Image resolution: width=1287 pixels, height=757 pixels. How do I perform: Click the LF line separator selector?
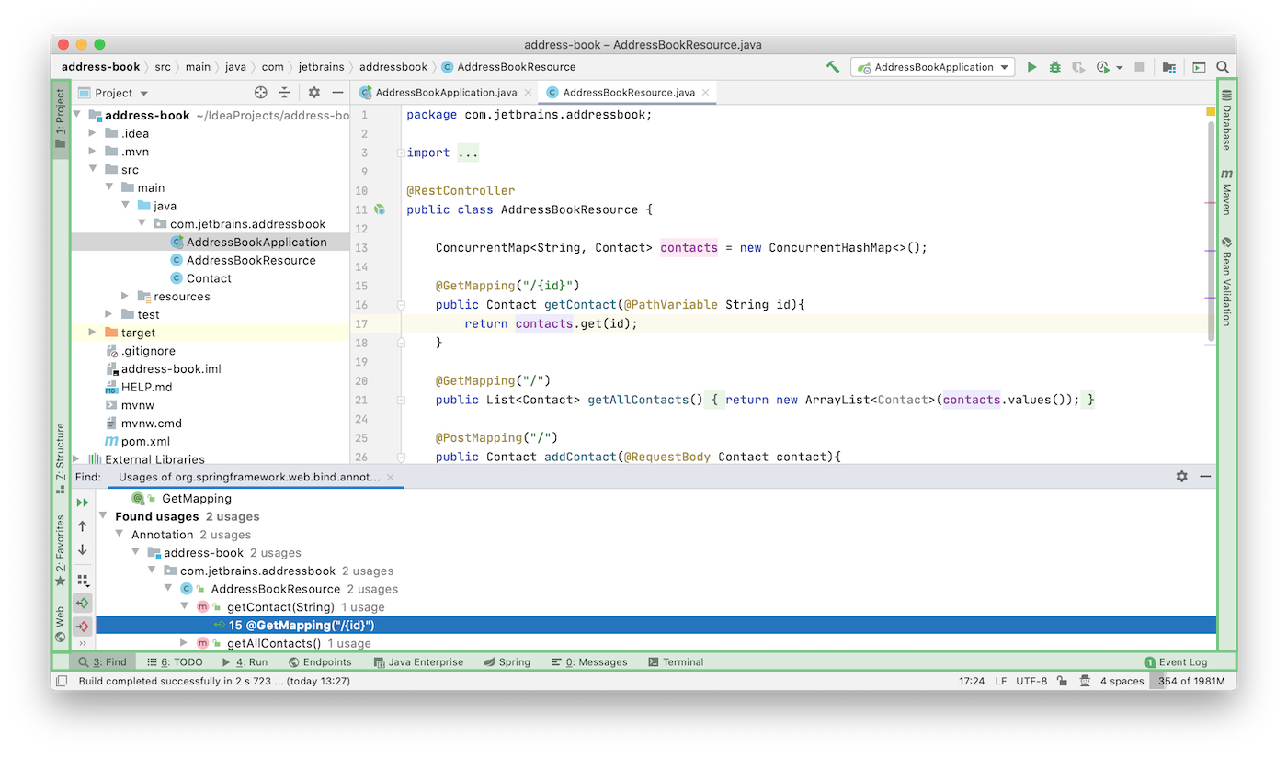pos(1000,681)
